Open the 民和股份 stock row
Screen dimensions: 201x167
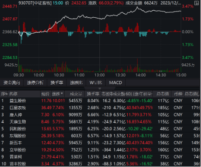pyautogui.click(x=100, y=129)
